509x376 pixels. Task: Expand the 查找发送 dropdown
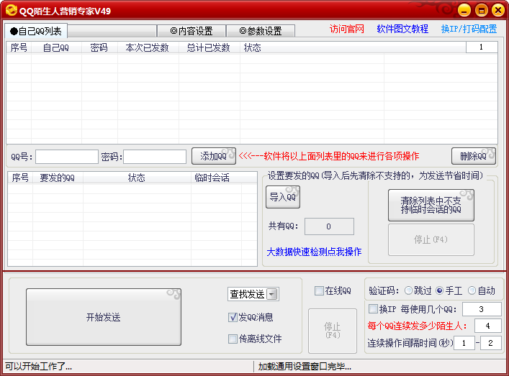pyautogui.click(x=272, y=293)
